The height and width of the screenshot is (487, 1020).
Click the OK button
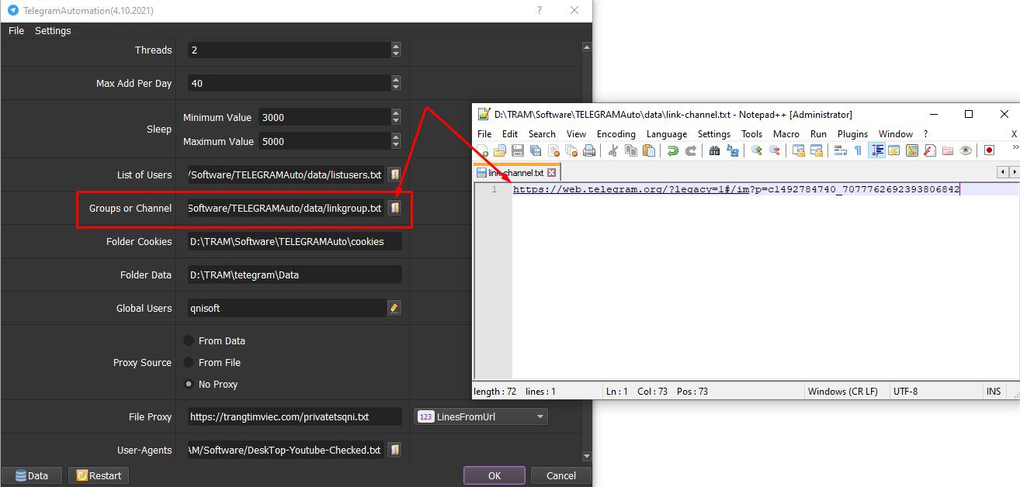pos(494,475)
